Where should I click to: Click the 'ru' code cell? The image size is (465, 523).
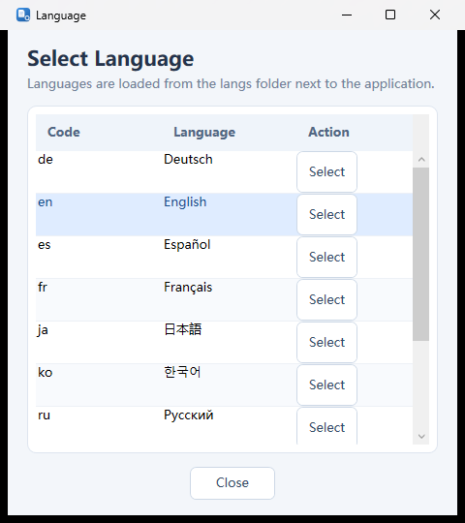click(99, 425)
